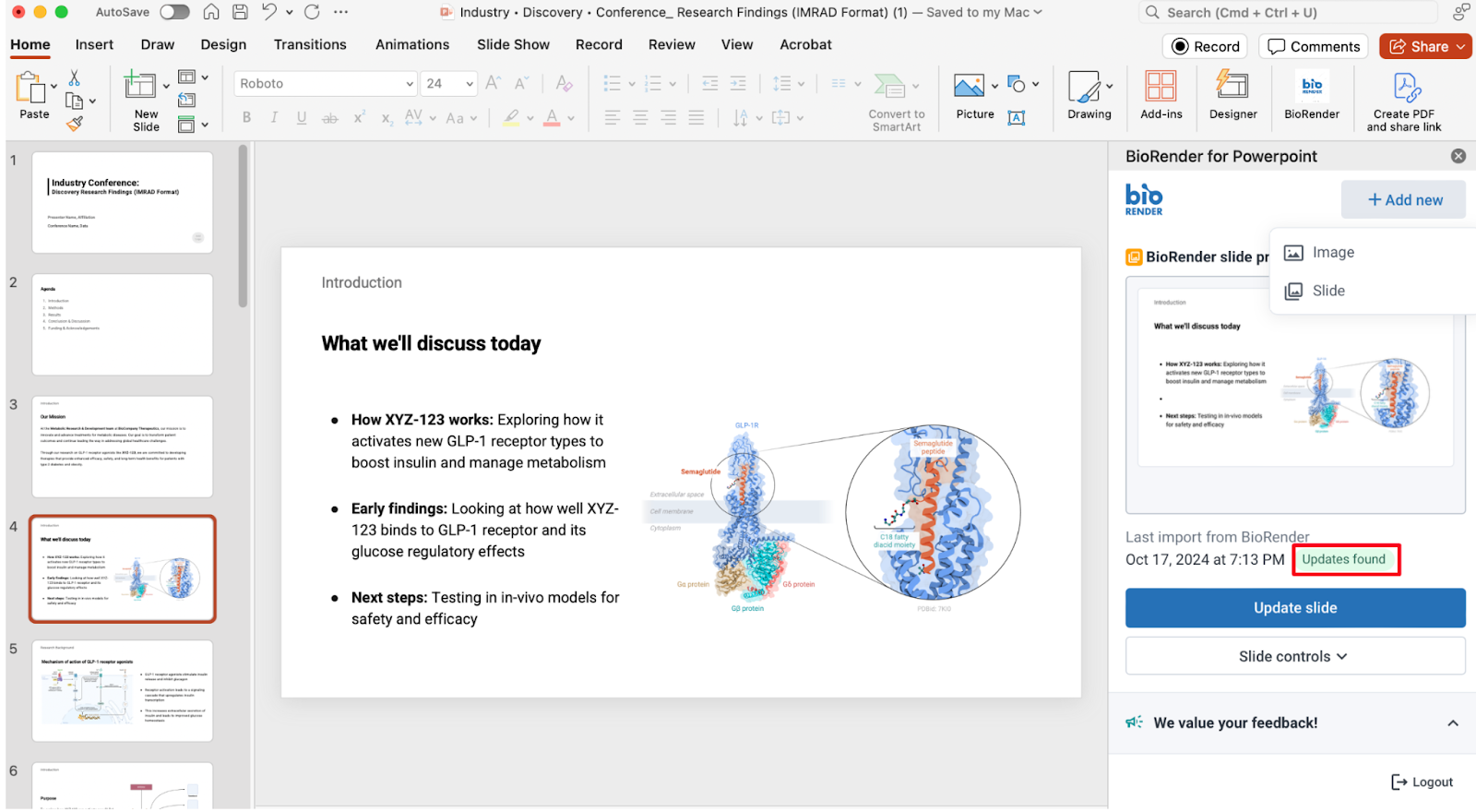Expand the Slide controls dropdown

point(1294,656)
